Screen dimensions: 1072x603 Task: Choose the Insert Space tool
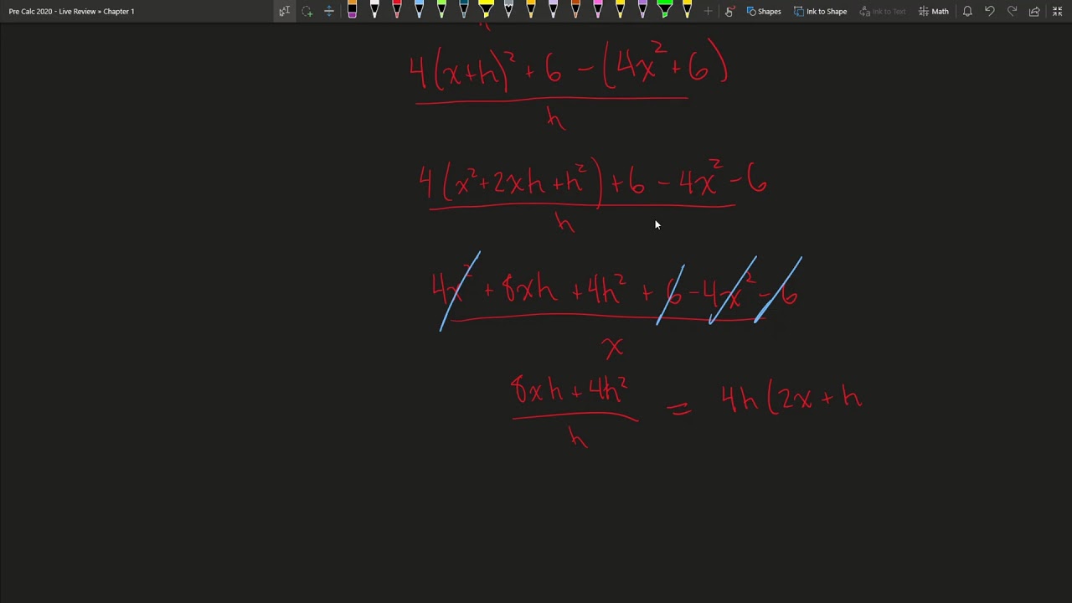tap(329, 11)
